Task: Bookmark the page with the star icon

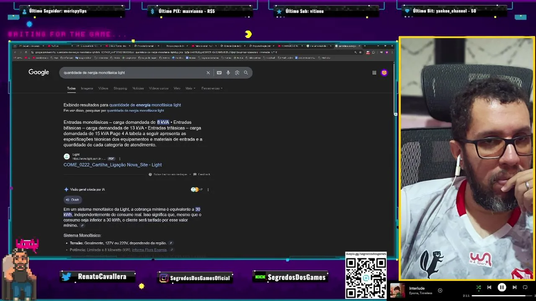Action: pyautogui.click(x=360, y=52)
